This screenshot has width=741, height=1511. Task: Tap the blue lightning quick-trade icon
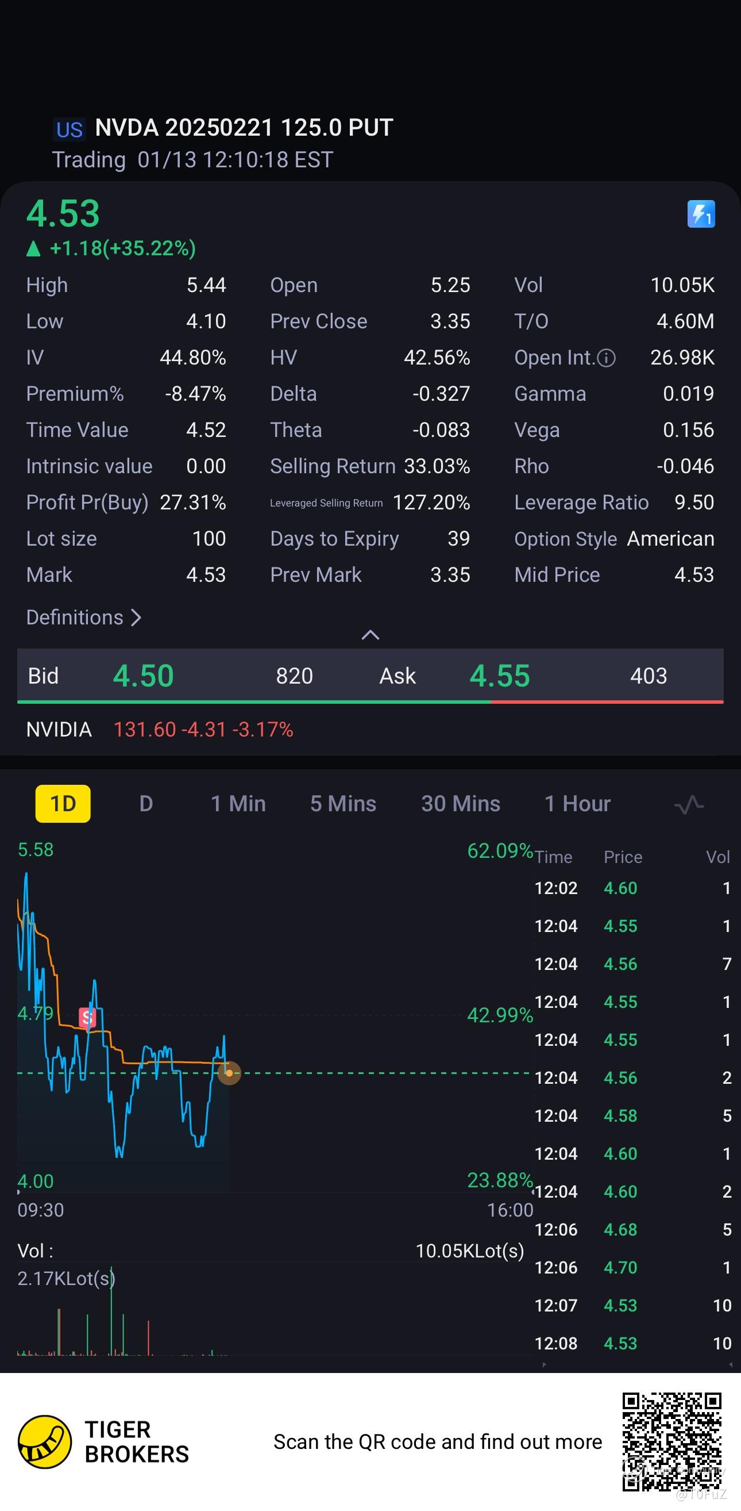click(701, 213)
